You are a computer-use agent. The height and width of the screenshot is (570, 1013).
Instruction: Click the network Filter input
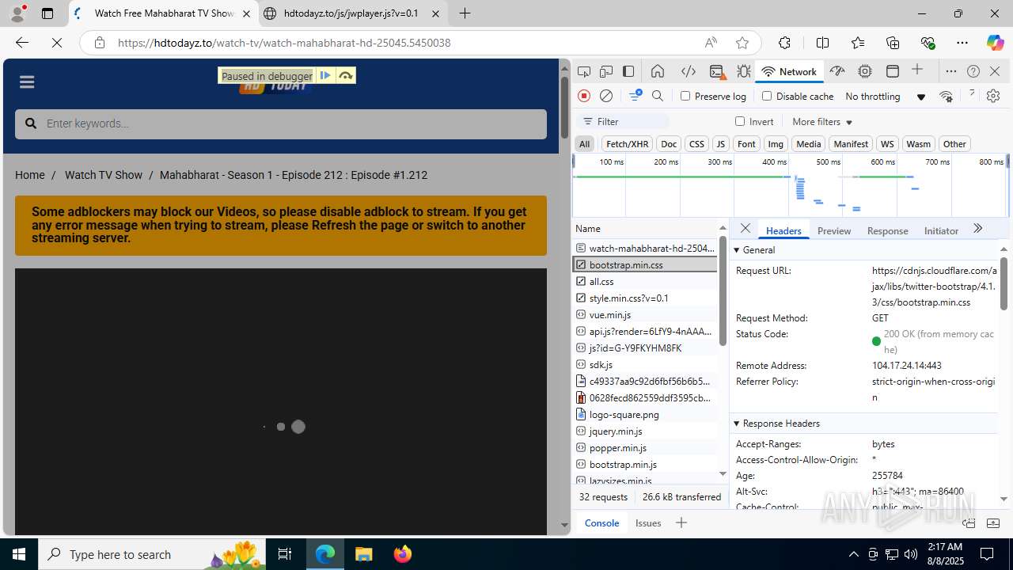point(623,122)
